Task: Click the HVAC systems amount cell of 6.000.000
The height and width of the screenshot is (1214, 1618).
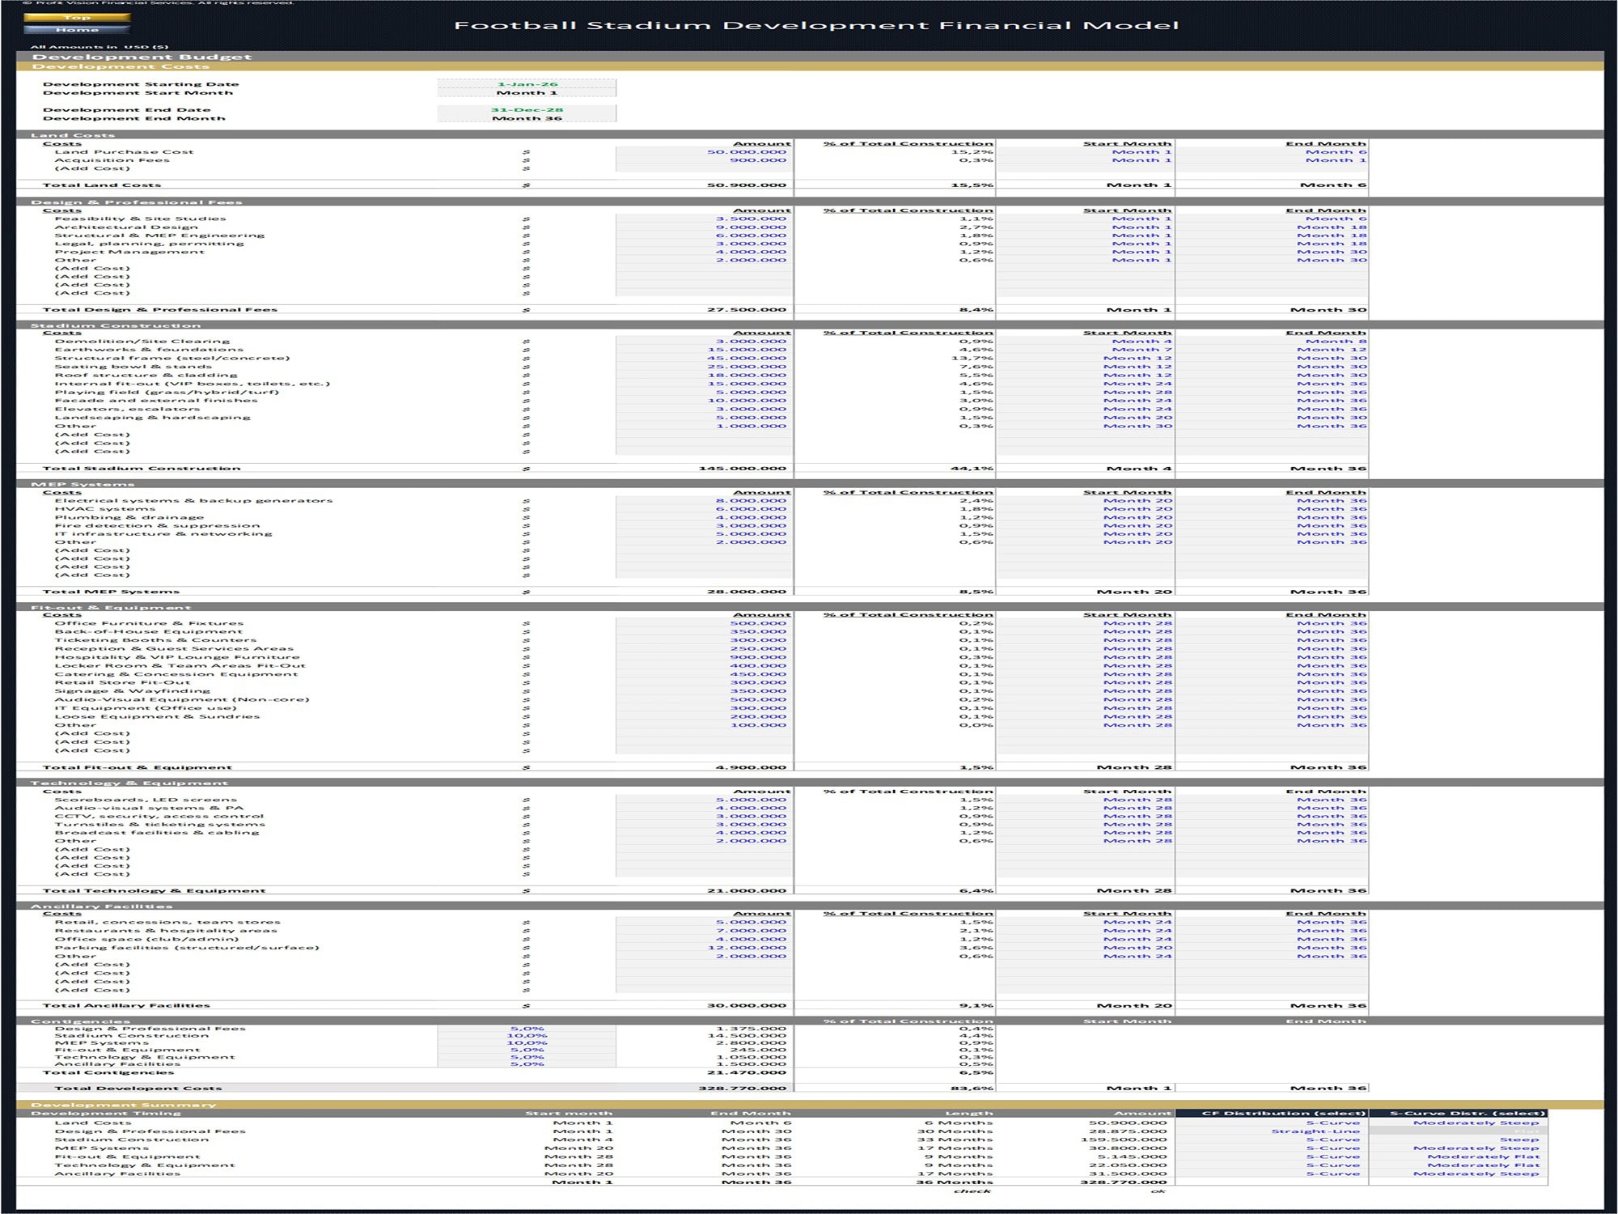Action: (x=704, y=509)
